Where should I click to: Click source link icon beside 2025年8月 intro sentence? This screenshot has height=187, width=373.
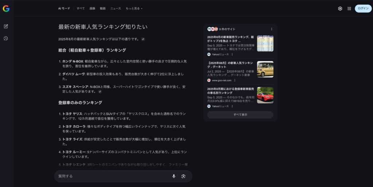(143, 39)
